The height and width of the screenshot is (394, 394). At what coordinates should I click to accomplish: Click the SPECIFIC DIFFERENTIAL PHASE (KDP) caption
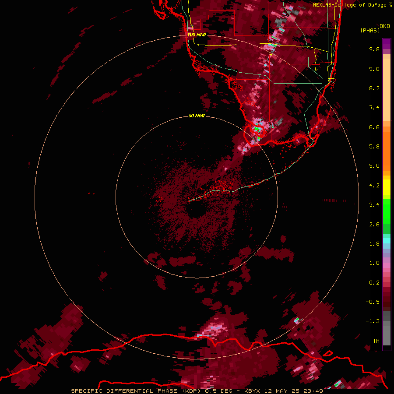[x=136, y=391]
